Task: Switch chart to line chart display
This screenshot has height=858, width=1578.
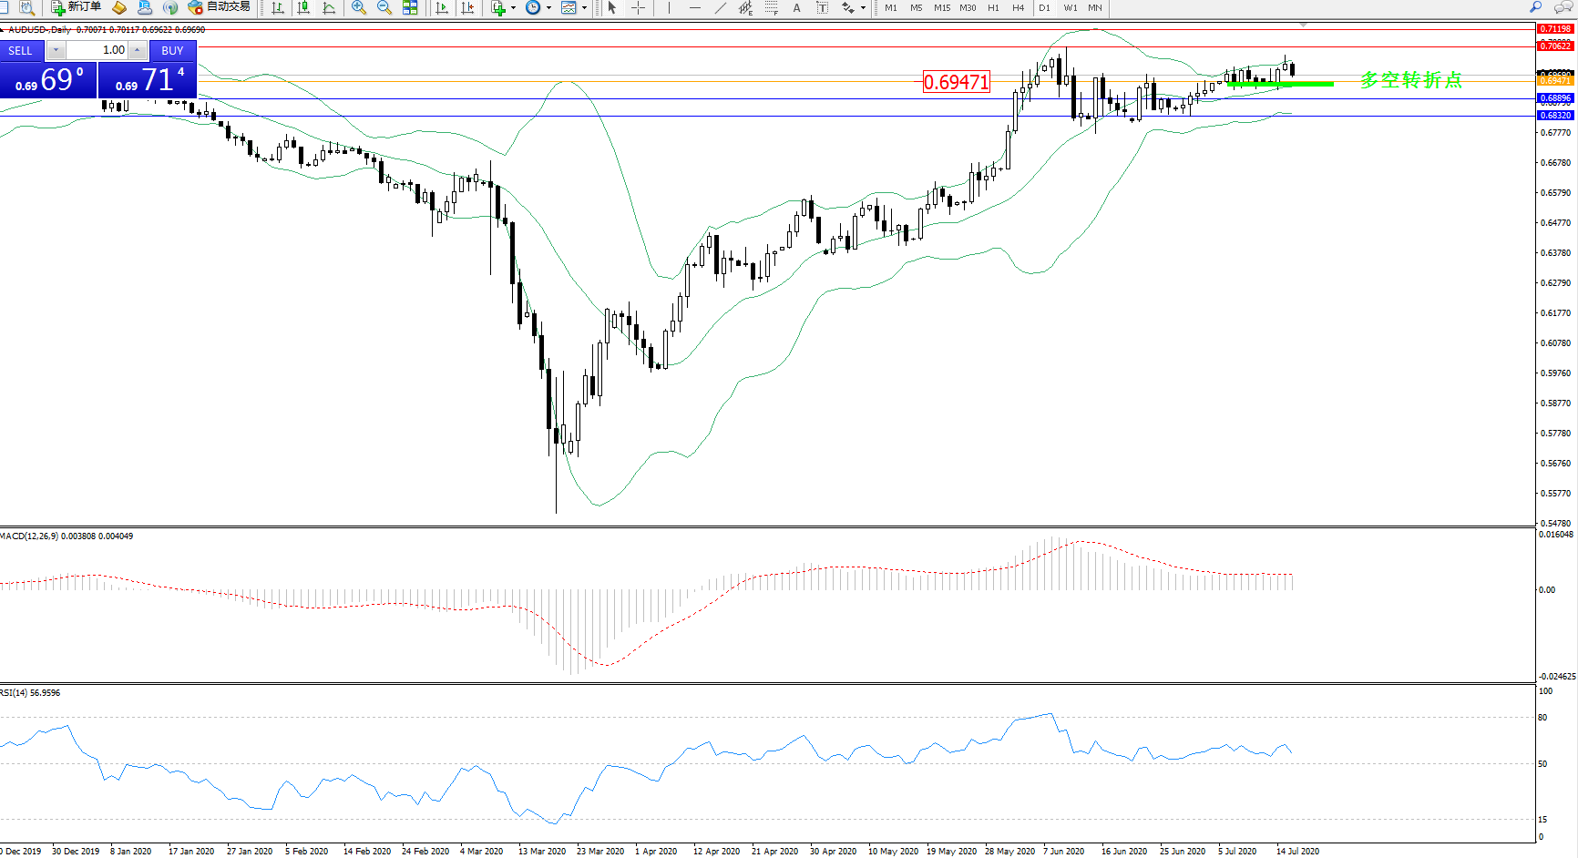Action: (x=329, y=7)
